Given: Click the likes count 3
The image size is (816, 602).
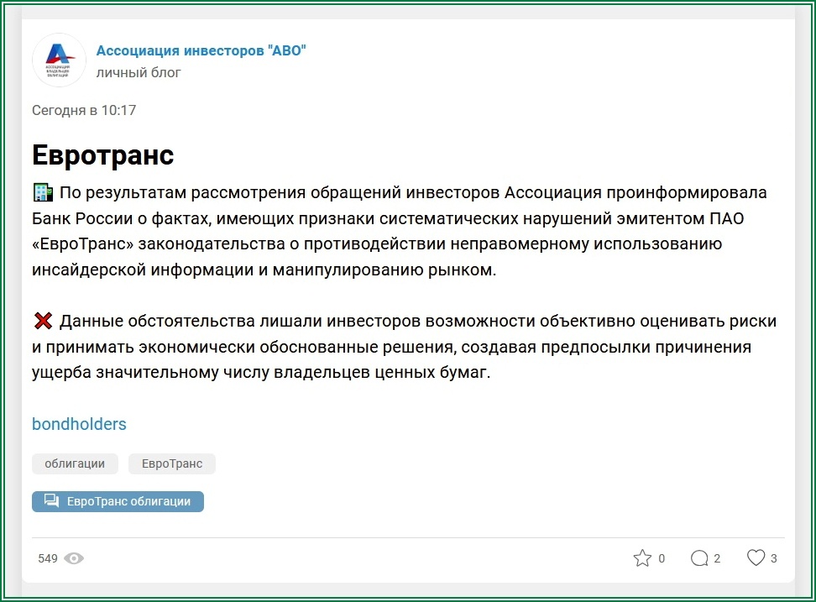Looking at the screenshot, I should coord(774,558).
